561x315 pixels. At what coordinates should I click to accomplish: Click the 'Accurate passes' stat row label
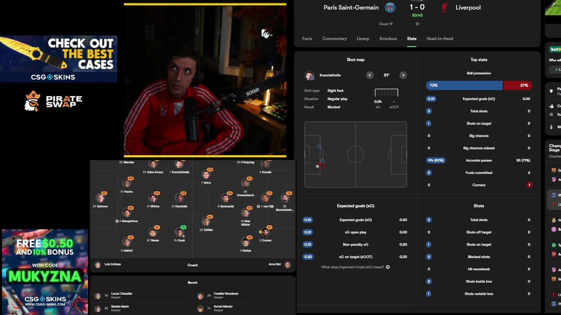point(479,161)
